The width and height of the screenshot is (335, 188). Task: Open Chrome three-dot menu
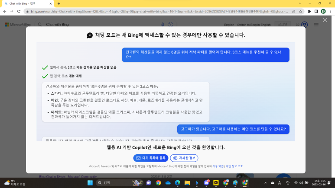tap(330, 11)
